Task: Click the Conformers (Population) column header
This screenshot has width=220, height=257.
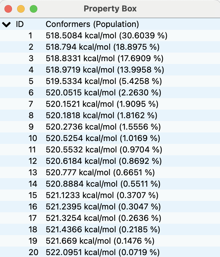Action: 92,24
